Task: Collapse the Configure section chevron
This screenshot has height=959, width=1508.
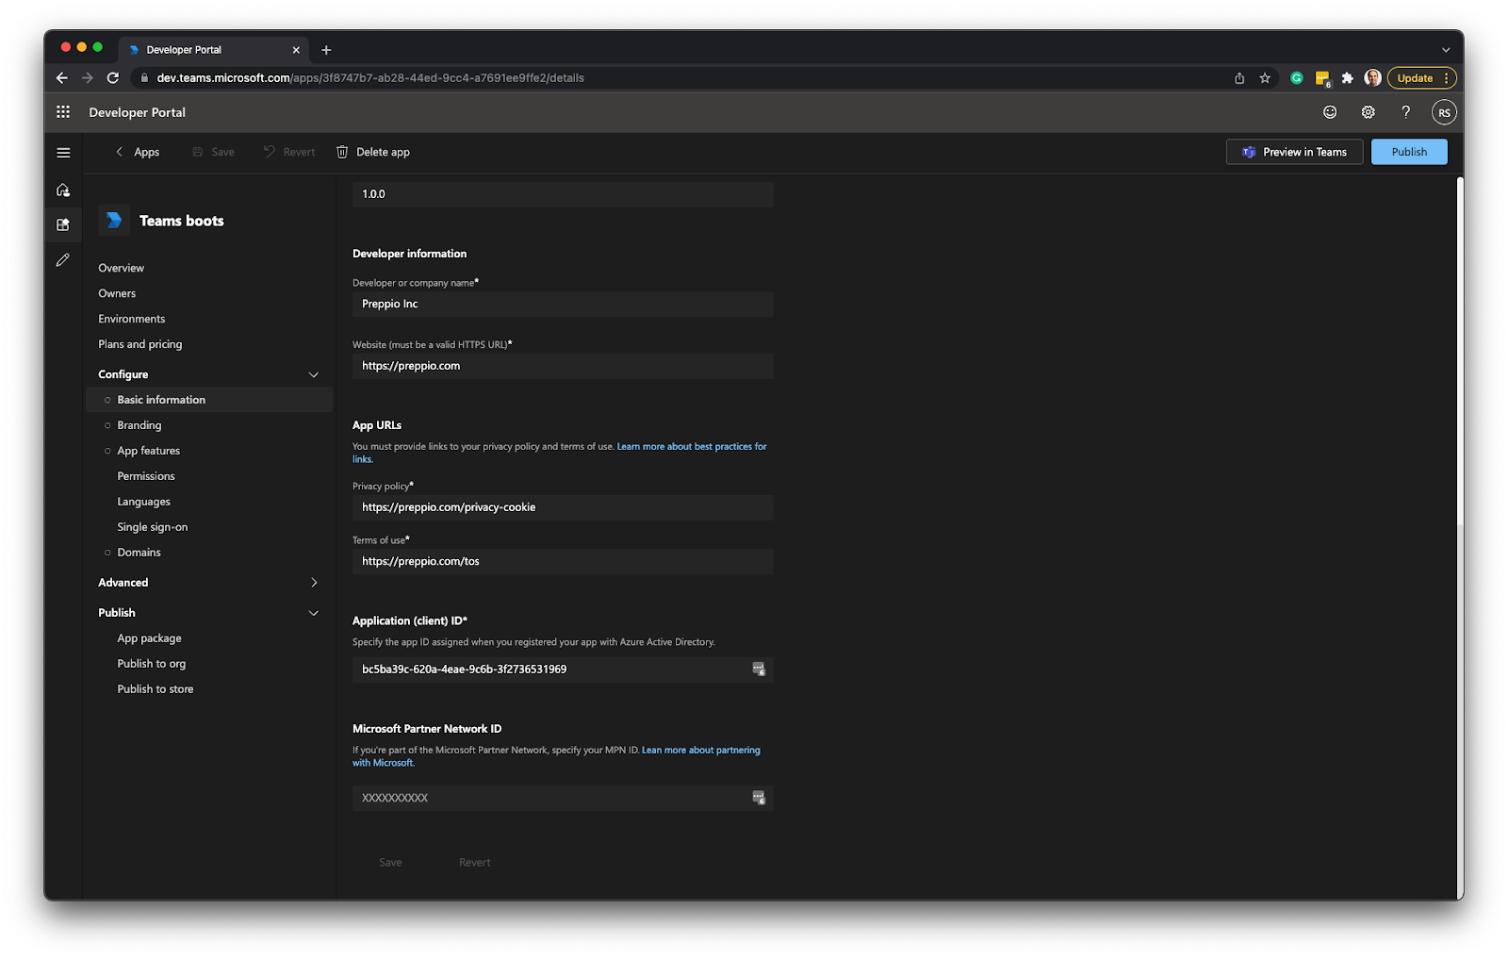Action: pos(314,374)
